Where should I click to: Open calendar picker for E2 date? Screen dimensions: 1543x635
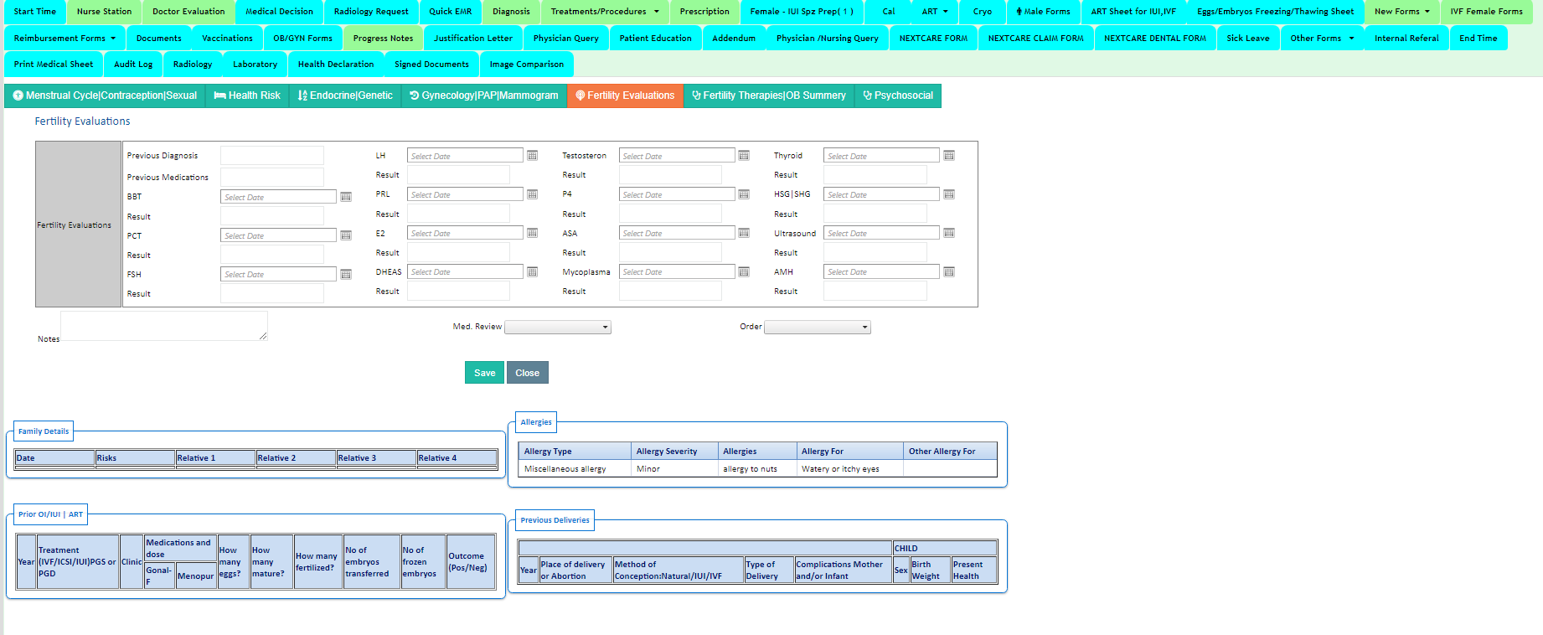click(532, 233)
